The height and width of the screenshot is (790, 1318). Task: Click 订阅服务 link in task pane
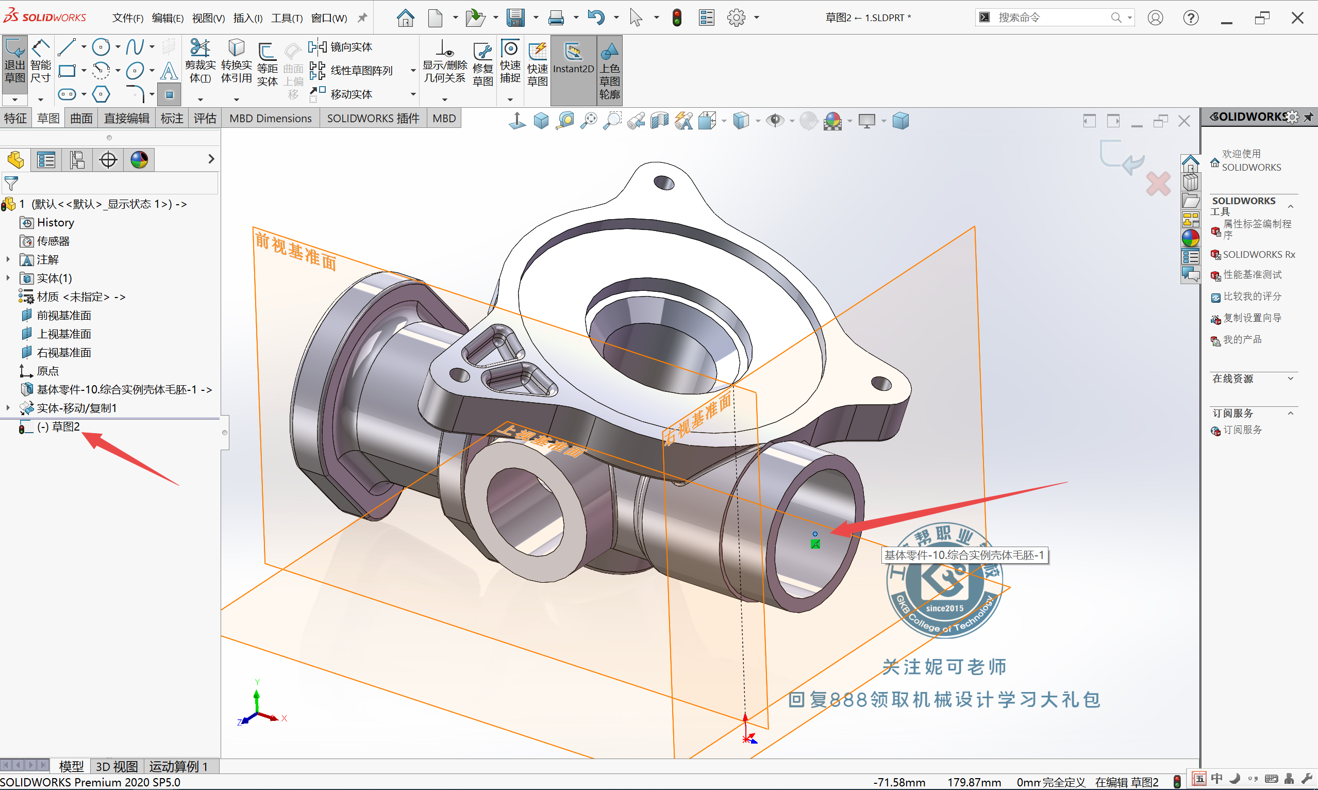[x=1242, y=430]
